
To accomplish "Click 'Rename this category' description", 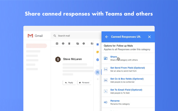I will [x=120, y=104].
